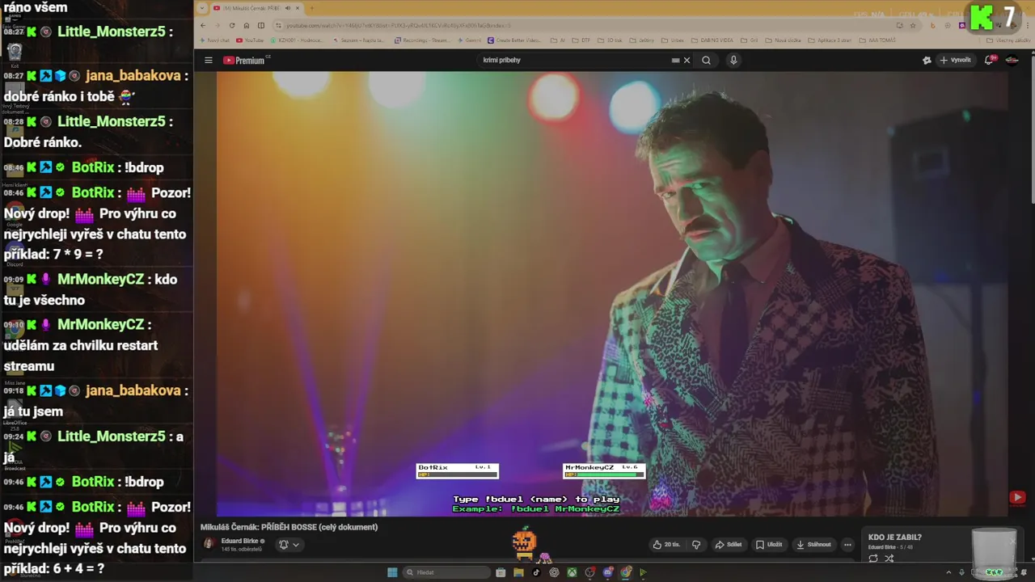Open Eduard Birke channel avatar
This screenshot has height=582, width=1035.
click(x=209, y=544)
